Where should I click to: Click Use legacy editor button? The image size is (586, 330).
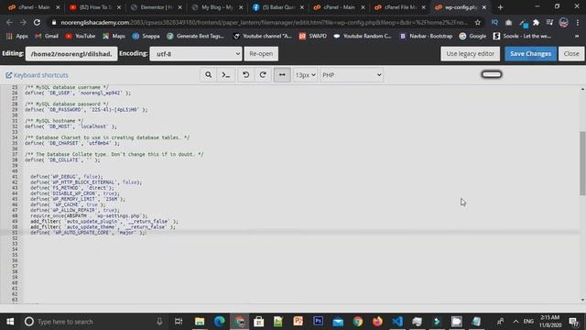click(470, 54)
